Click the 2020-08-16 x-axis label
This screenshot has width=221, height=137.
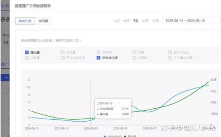click(x=120, y=129)
